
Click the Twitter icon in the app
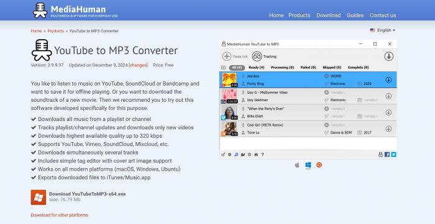[x=393, y=155]
